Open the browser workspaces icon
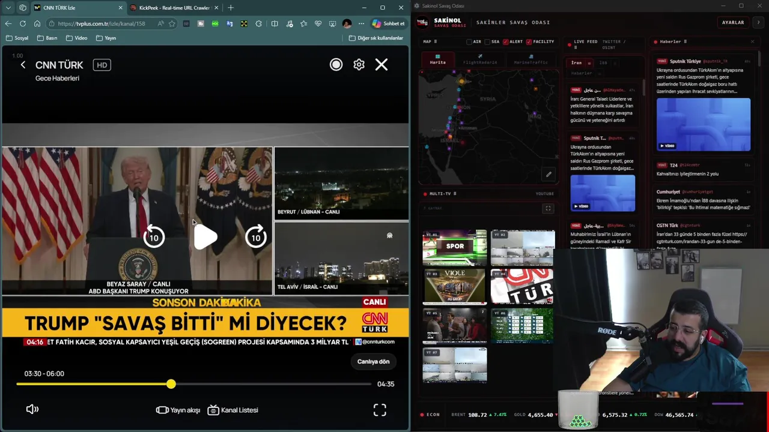Image resolution: width=769 pixels, height=432 pixels. coord(23,8)
